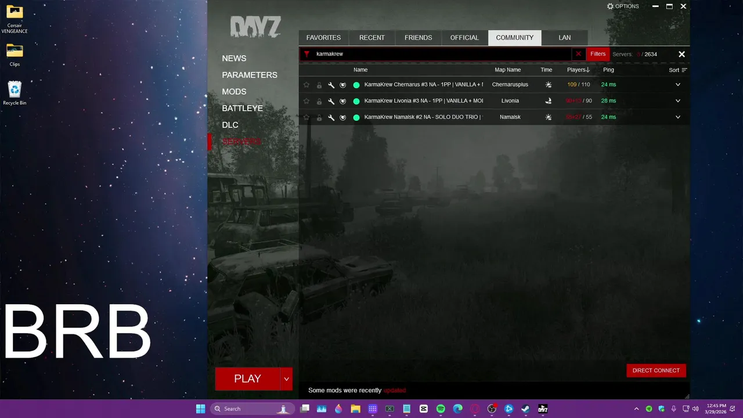Click the wrench mods icon on Livonia #3 row

tap(331, 101)
